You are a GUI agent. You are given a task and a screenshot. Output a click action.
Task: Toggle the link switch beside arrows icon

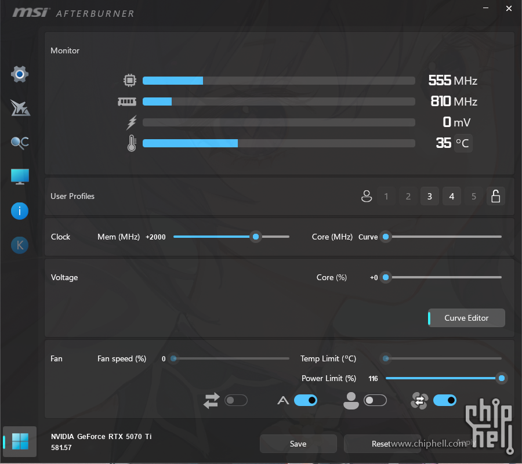tap(236, 400)
